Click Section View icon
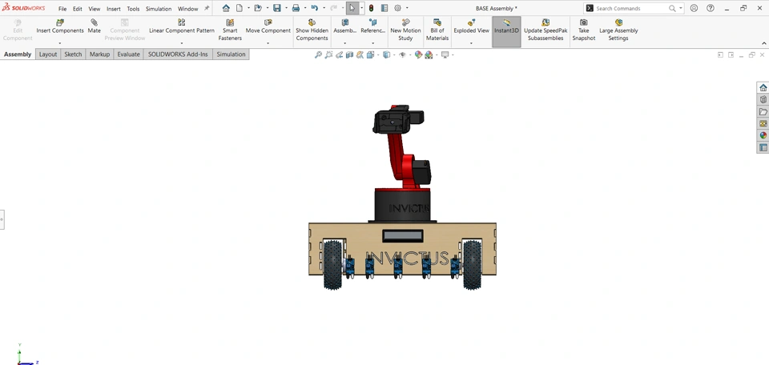This screenshot has width=769, height=365. (349, 55)
